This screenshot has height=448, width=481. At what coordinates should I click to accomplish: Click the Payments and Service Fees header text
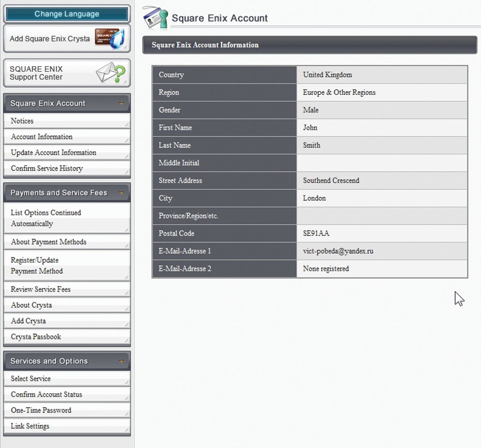click(x=58, y=193)
